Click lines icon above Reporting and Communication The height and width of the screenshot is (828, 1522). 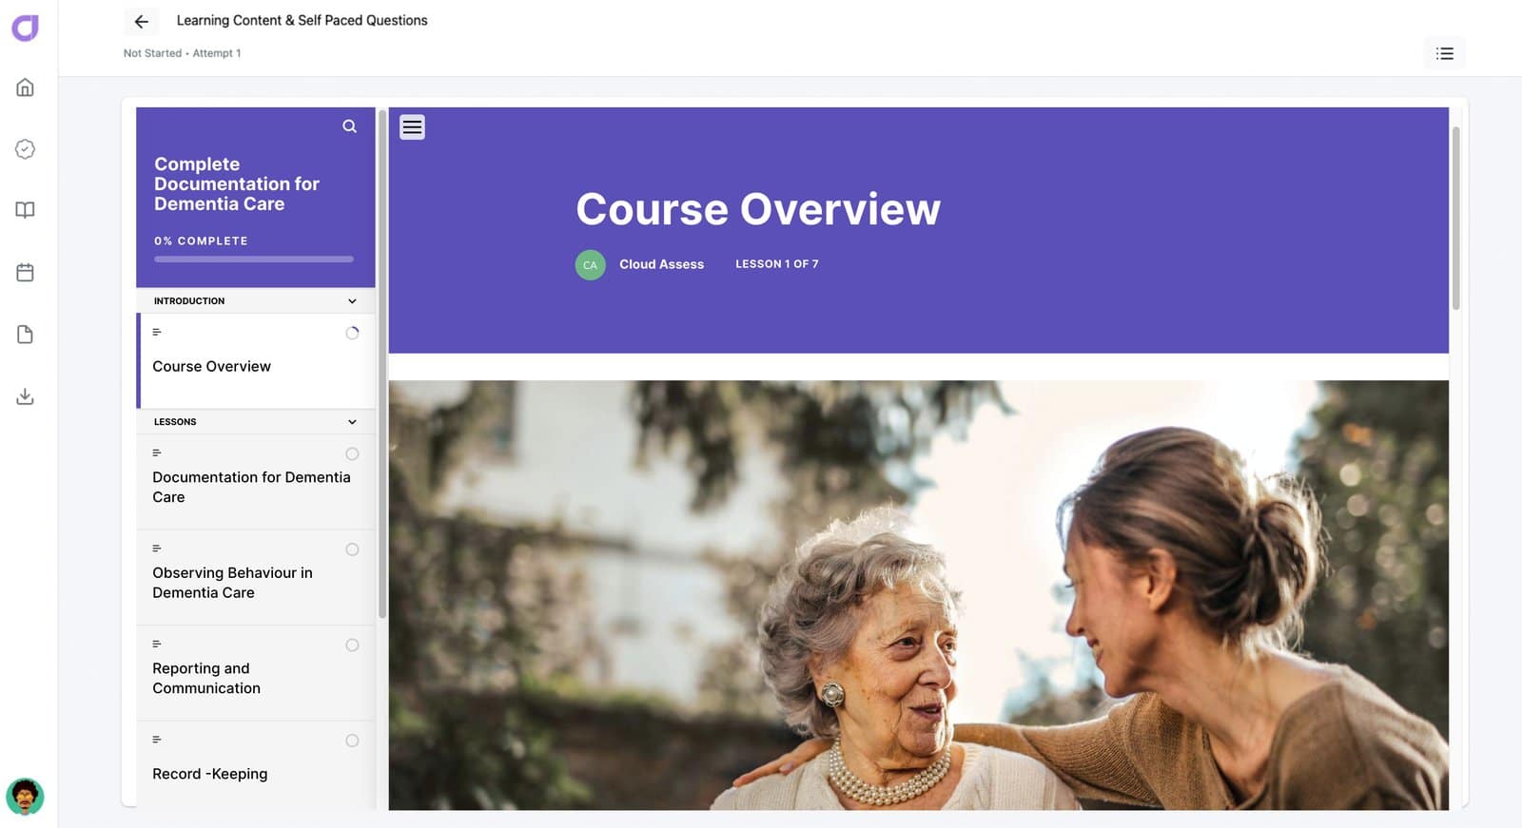pyautogui.click(x=157, y=644)
